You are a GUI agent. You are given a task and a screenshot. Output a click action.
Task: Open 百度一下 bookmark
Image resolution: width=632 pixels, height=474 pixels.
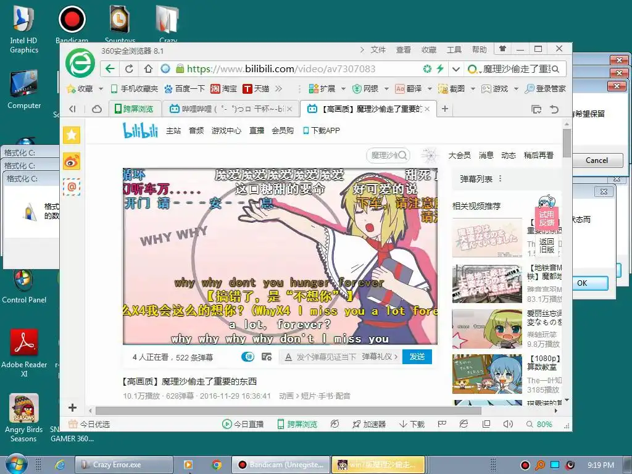click(x=185, y=89)
